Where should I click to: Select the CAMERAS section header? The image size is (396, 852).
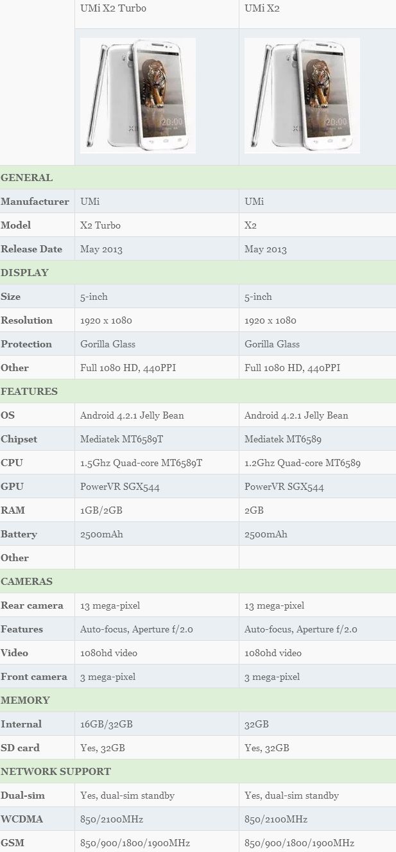26,582
